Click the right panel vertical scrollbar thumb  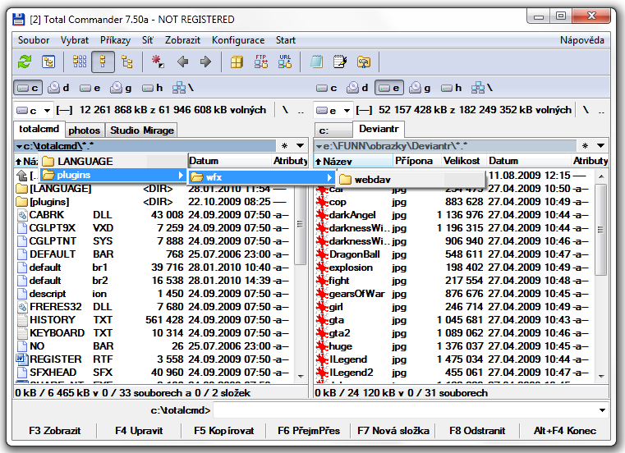click(600, 229)
